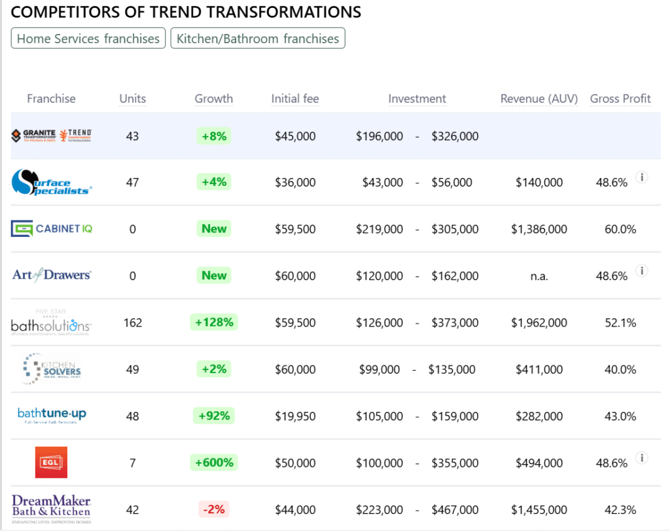The image size is (670, 531).
Task: Click the -2% growth badge
Action: 214,509
